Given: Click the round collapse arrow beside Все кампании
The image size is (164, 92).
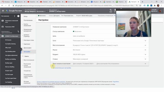Looking at the screenshot, I should (18, 16).
